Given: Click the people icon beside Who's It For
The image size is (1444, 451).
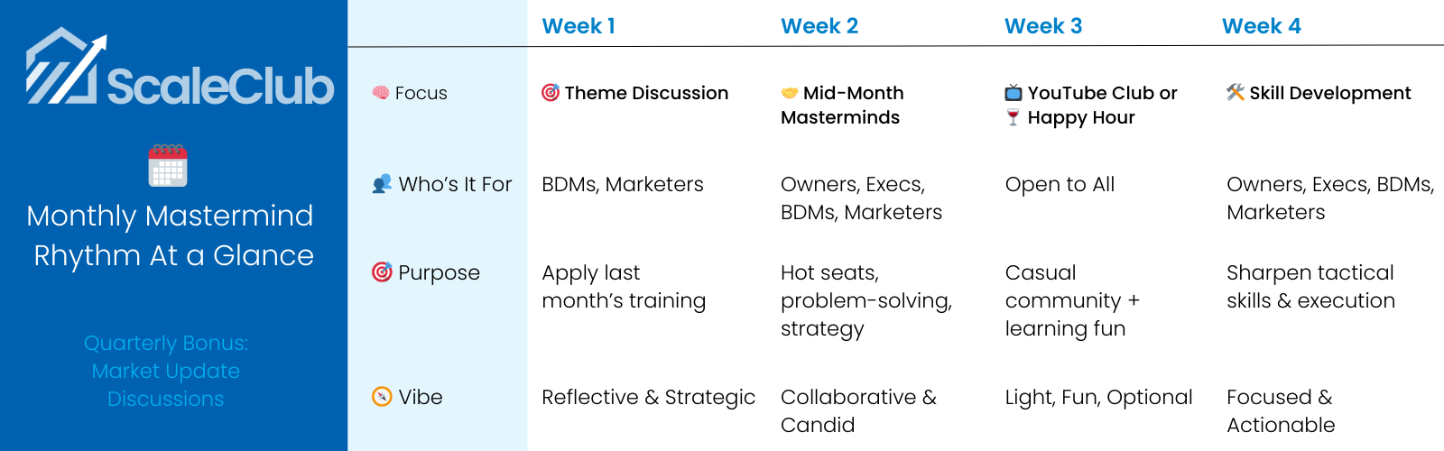Looking at the screenshot, I should coord(382,184).
